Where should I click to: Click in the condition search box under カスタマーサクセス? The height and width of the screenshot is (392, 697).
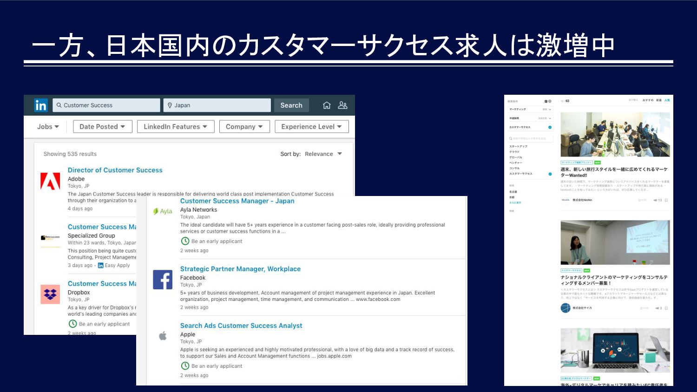tap(530, 138)
